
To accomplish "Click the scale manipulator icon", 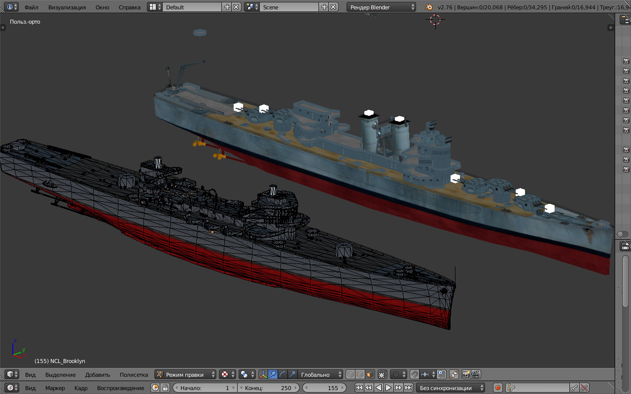I will click(x=292, y=375).
